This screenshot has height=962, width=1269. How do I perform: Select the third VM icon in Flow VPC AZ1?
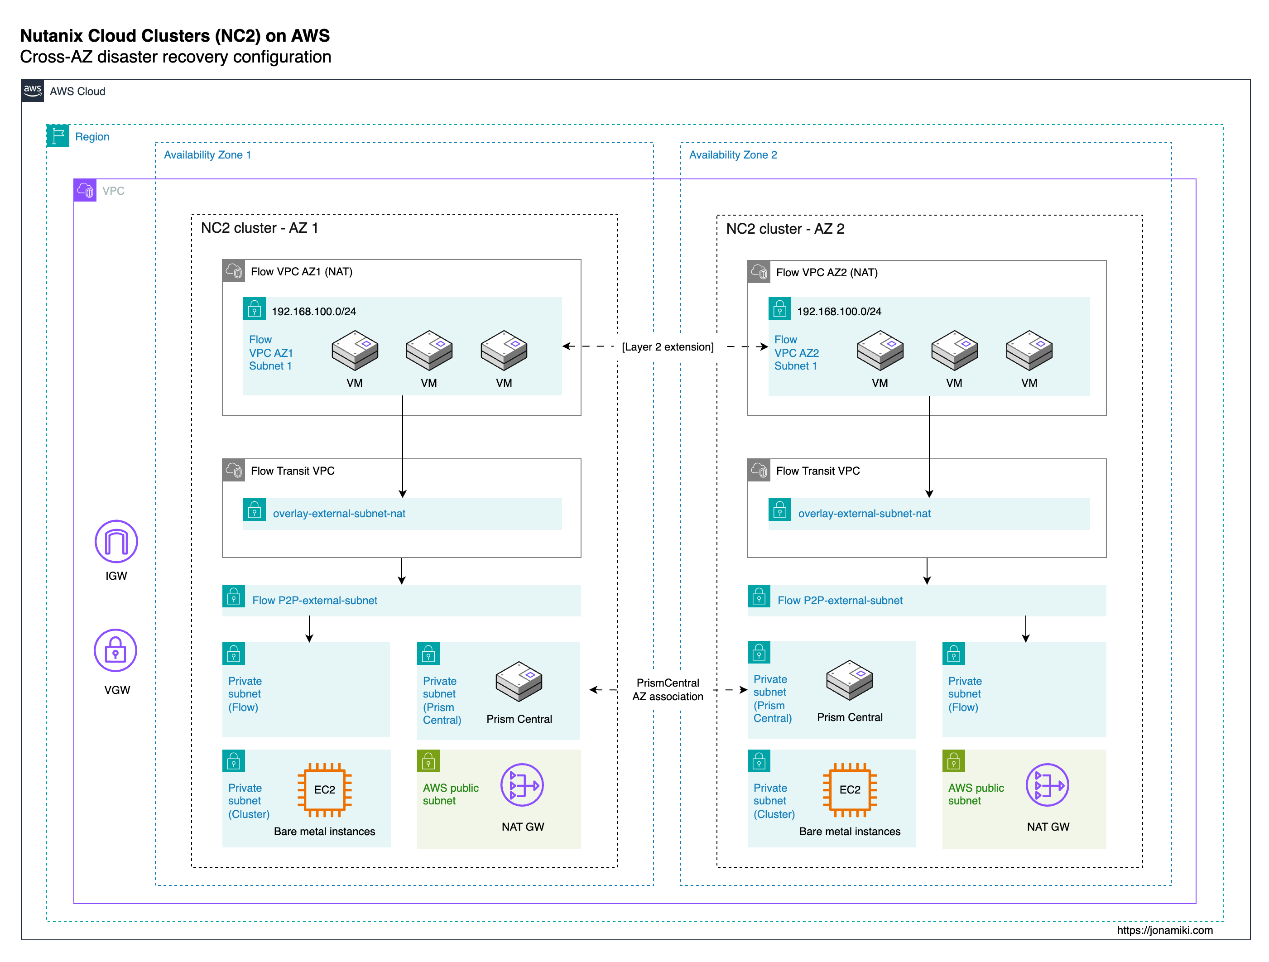pos(504,351)
